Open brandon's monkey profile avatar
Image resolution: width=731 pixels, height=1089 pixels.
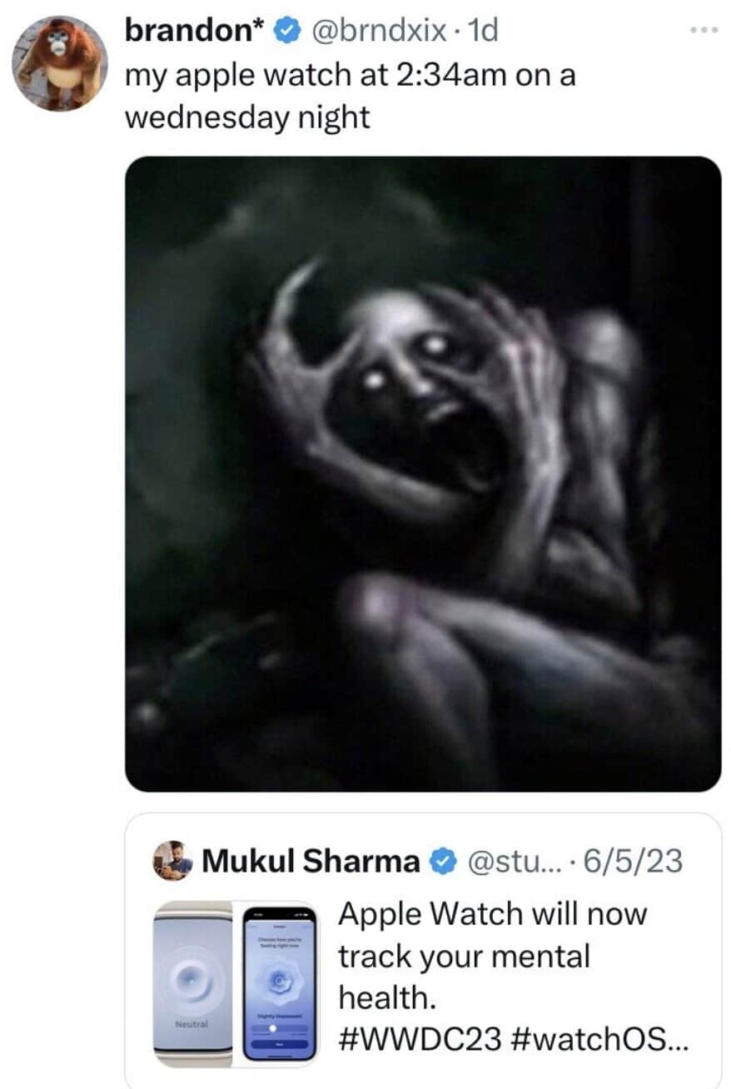(59, 62)
